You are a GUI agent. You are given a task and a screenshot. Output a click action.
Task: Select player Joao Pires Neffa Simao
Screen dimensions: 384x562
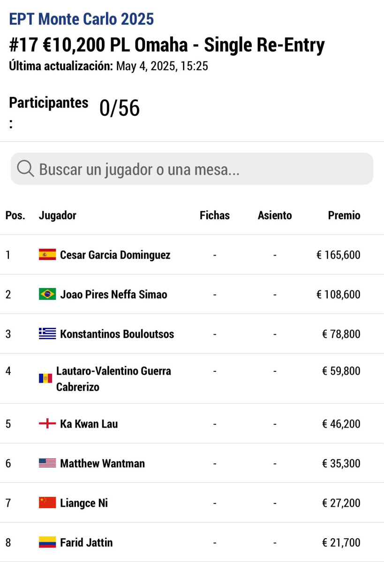point(113,295)
